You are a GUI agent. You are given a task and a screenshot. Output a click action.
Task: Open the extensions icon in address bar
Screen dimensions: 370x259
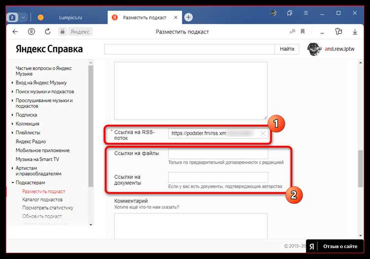[x=338, y=32]
